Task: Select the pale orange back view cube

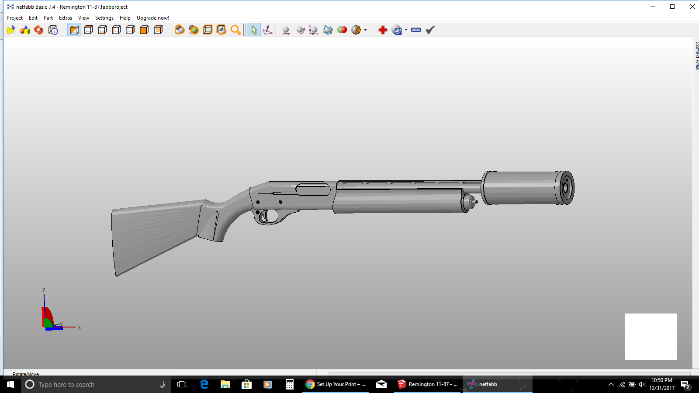Action: (x=158, y=30)
